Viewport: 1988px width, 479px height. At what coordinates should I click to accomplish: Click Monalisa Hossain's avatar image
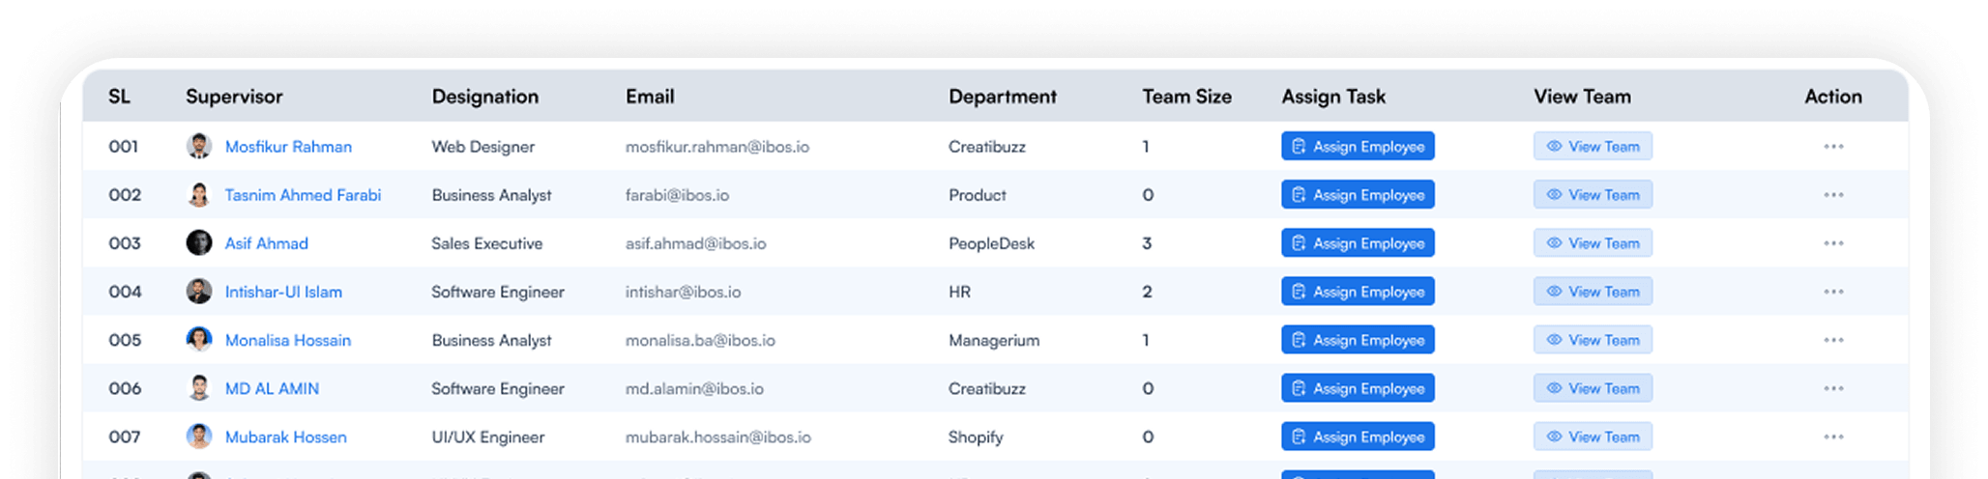[199, 339]
